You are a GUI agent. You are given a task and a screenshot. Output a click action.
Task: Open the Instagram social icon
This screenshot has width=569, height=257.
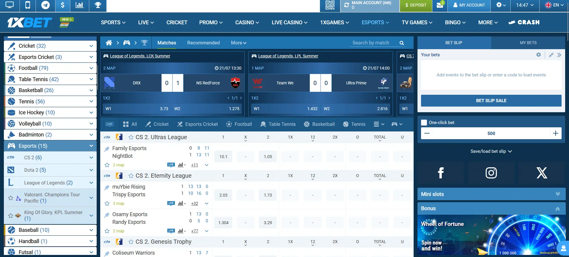(491, 173)
